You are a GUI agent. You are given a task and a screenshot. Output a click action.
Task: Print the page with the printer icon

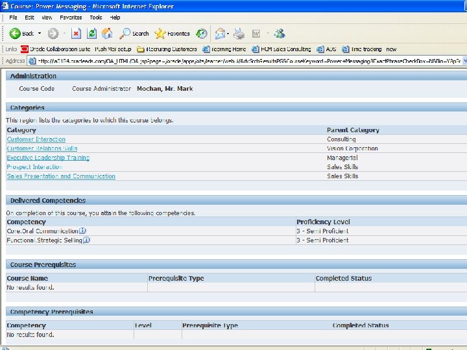point(239,34)
